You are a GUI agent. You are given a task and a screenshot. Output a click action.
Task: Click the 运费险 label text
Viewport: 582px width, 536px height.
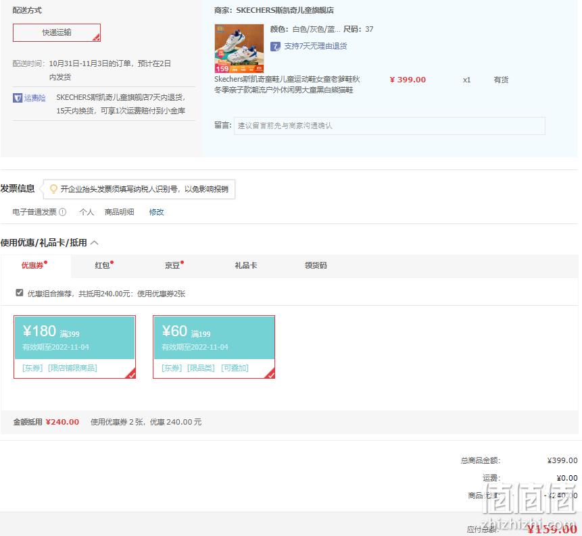pyautogui.click(x=35, y=98)
